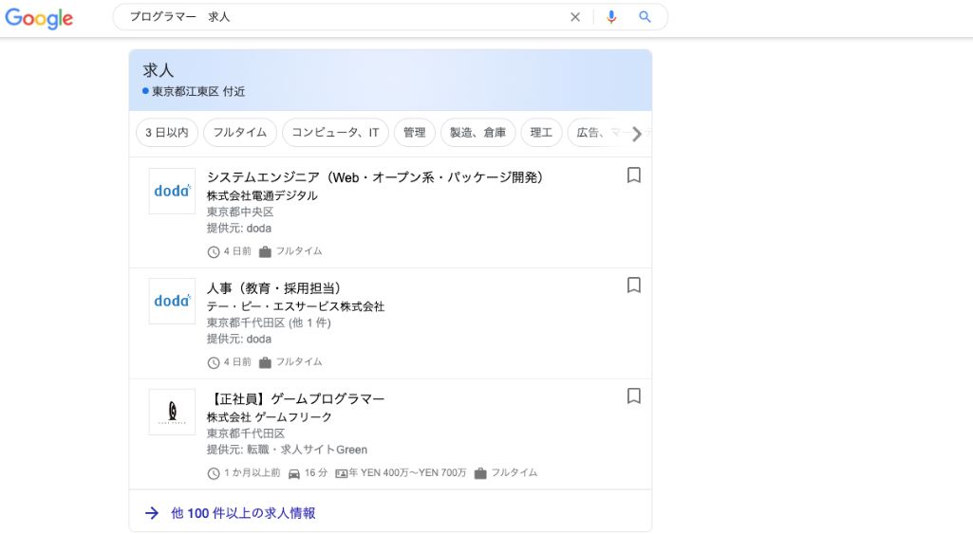
Task: Choose コンピュータ、IT category chip
Action: (335, 133)
